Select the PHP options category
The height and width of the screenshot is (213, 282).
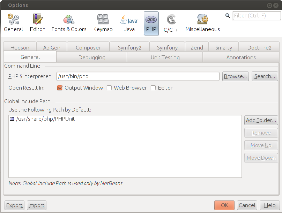tap(151, 23)
